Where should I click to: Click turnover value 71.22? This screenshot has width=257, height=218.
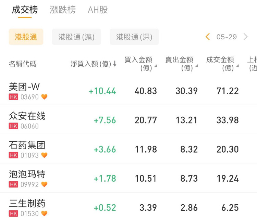228,91
